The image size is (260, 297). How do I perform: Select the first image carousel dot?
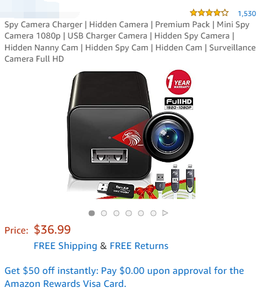click(x=92, y=213)
